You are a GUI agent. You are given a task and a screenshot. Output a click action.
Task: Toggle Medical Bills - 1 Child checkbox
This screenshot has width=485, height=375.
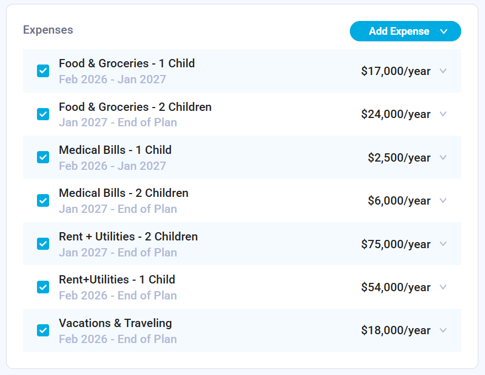coord(43,157)
